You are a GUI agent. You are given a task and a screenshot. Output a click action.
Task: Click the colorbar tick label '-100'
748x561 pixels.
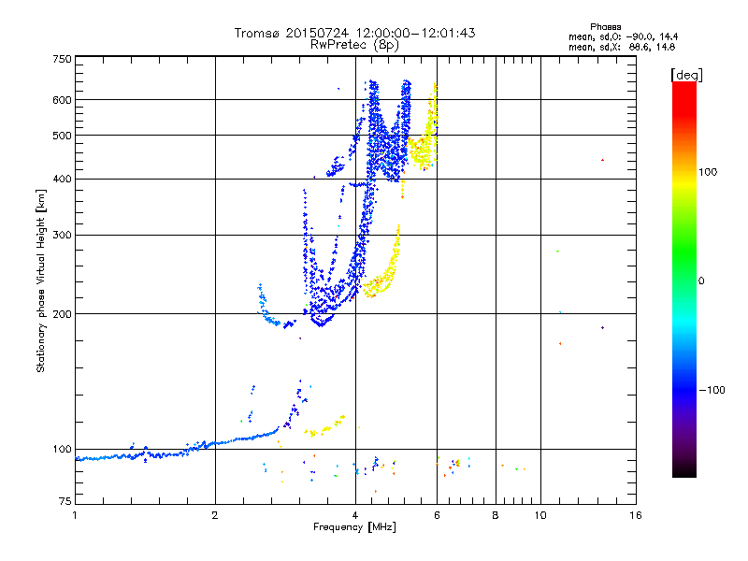(712, 390)
